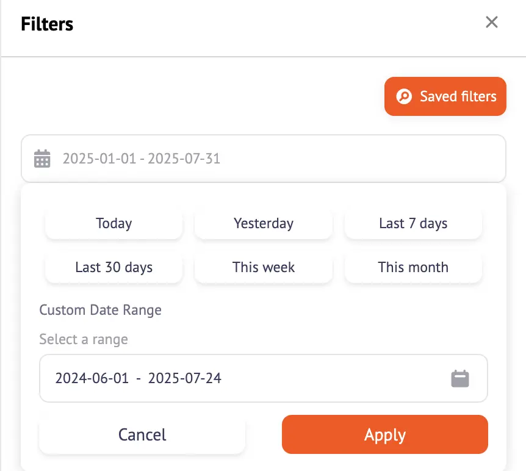Open the 2025-01-01 - 2025-07-31 date field
The width and height of the screenshot is (526, 471).
(x=264, y=159)
